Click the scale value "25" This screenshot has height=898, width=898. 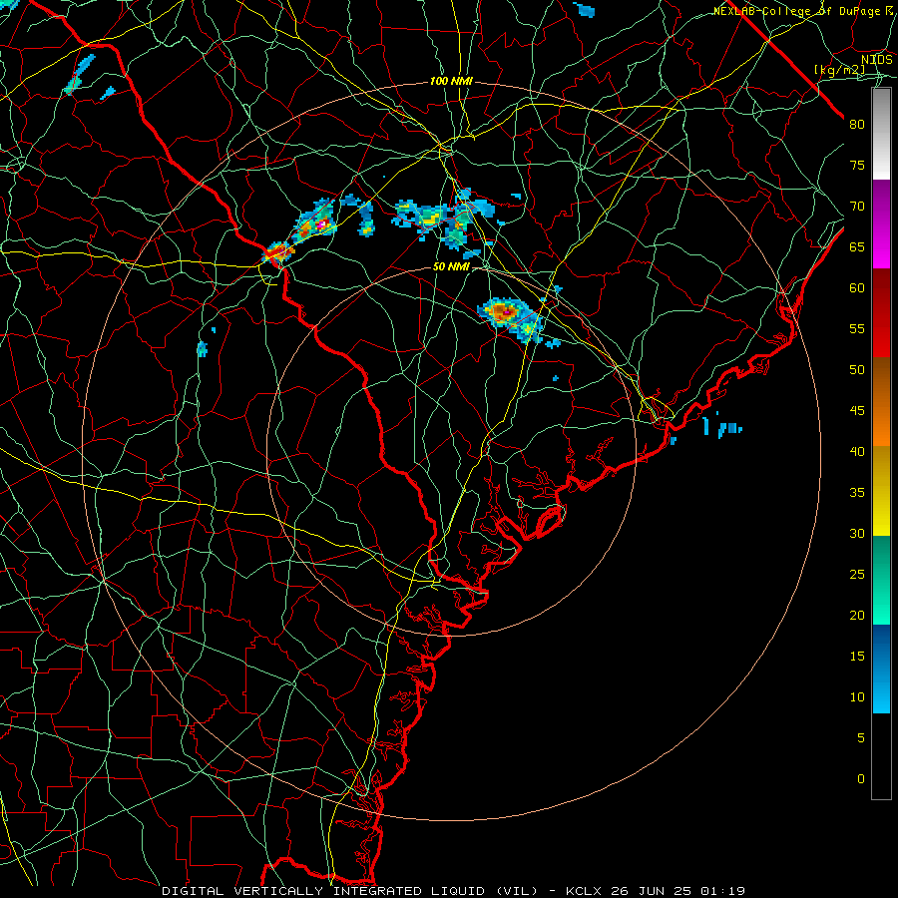coord(857,575)
